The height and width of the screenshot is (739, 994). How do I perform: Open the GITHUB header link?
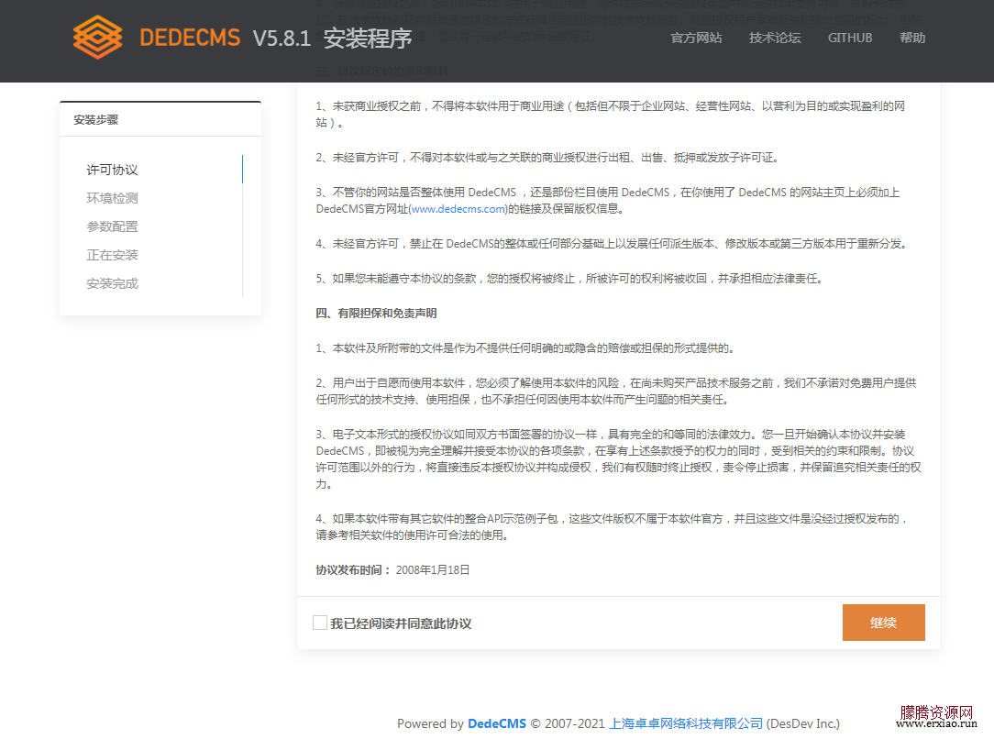coord(849,38)
